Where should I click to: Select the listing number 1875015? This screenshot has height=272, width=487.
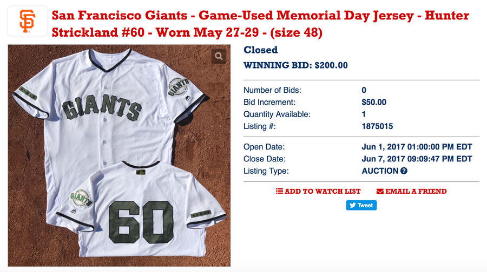377,126
